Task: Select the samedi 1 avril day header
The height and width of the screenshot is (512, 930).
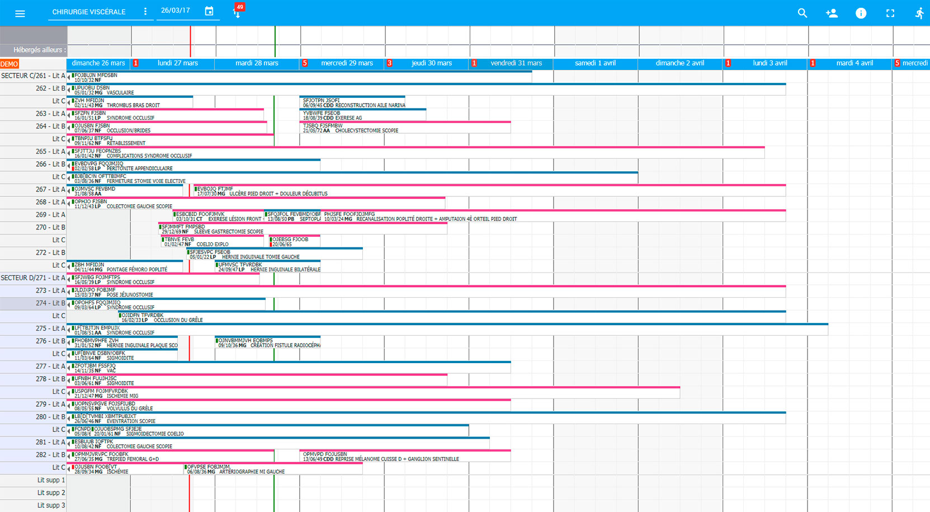Action: click(595, 63)
